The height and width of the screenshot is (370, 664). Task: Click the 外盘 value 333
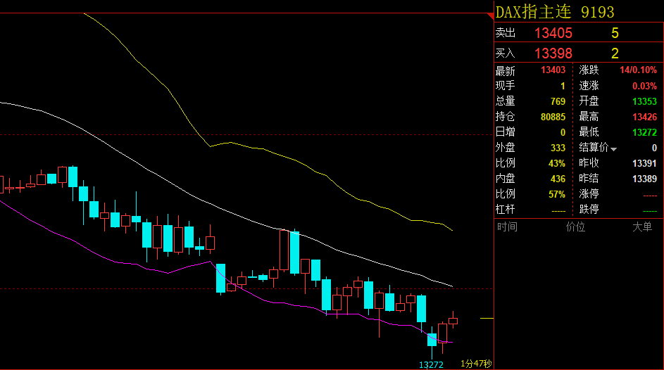[558, 148]
